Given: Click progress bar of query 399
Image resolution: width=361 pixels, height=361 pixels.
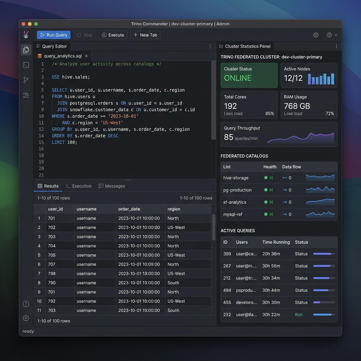Looking at the screenshot, I should pos(324,254).
